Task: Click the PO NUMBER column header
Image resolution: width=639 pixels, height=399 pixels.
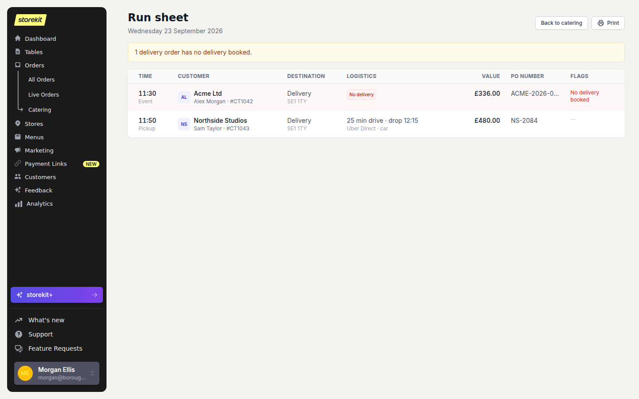Action: click(527, 76)
